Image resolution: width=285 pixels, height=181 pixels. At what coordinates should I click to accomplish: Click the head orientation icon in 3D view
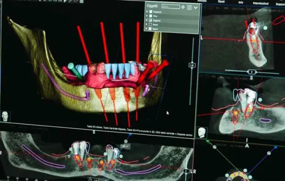point(5,117)
